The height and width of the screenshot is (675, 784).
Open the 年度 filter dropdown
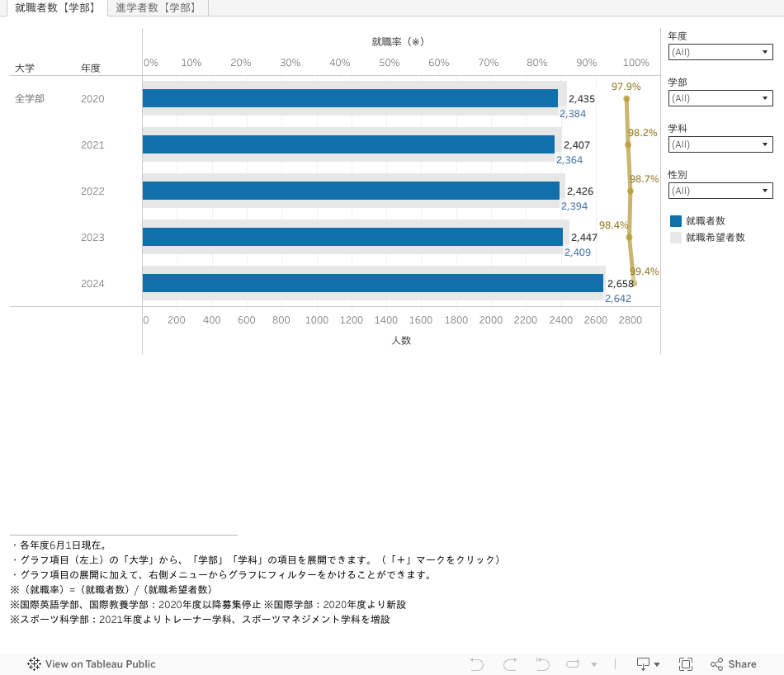tap(720, 52)
